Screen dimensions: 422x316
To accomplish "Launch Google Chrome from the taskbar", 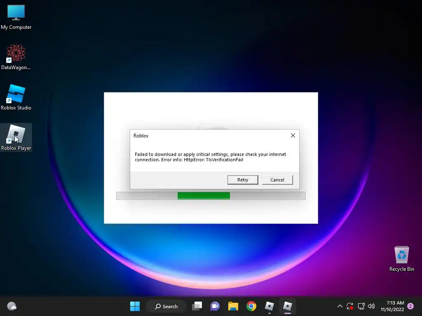I will click(251, 306).
